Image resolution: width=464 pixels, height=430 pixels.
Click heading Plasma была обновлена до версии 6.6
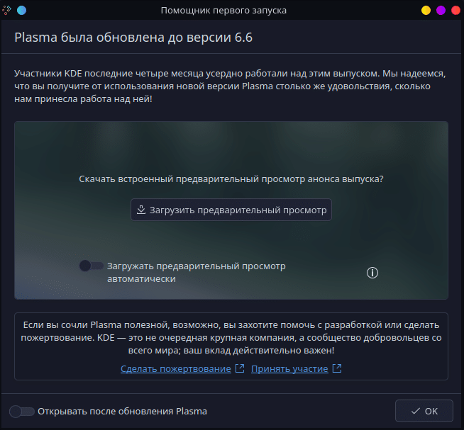coord(133,38)
